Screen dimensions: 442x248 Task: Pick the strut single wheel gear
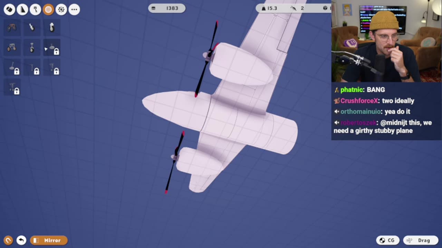(x=32, y=47)
